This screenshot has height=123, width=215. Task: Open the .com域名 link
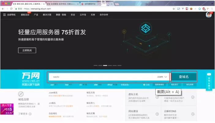point(53,93)
